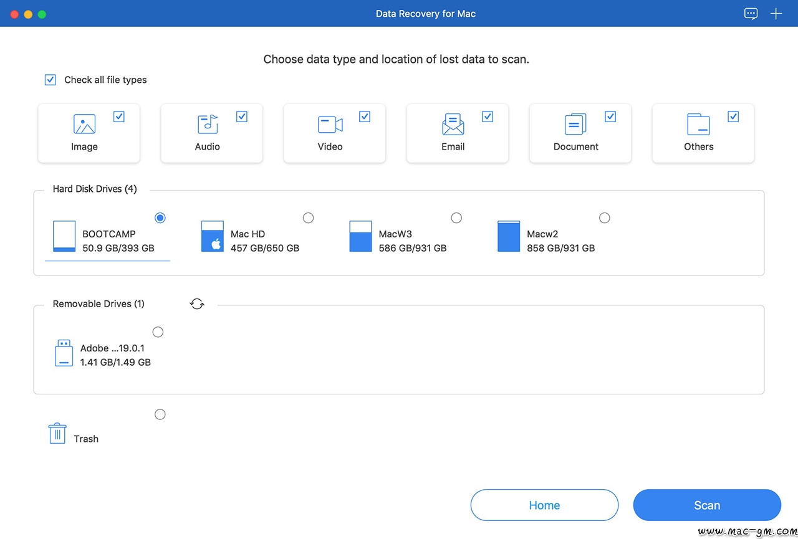Viewport: 798px width, 539px height.
Task: Click the Macw2 drive name
Action: (542, 234)
